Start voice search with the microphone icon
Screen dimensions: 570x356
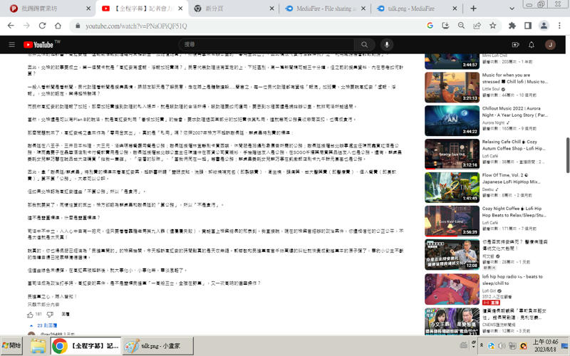pos(387,45)
